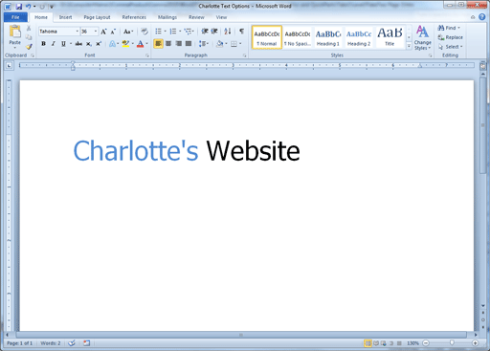
Task: Open the Page Layout tab
Action: tap(97, 17)
